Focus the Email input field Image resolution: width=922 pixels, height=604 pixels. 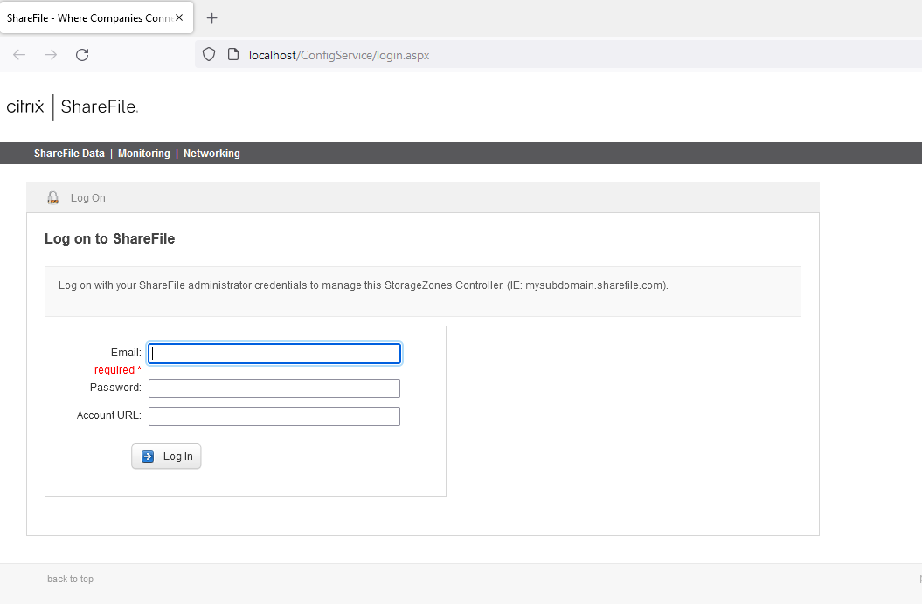click(x=274, y=353)
